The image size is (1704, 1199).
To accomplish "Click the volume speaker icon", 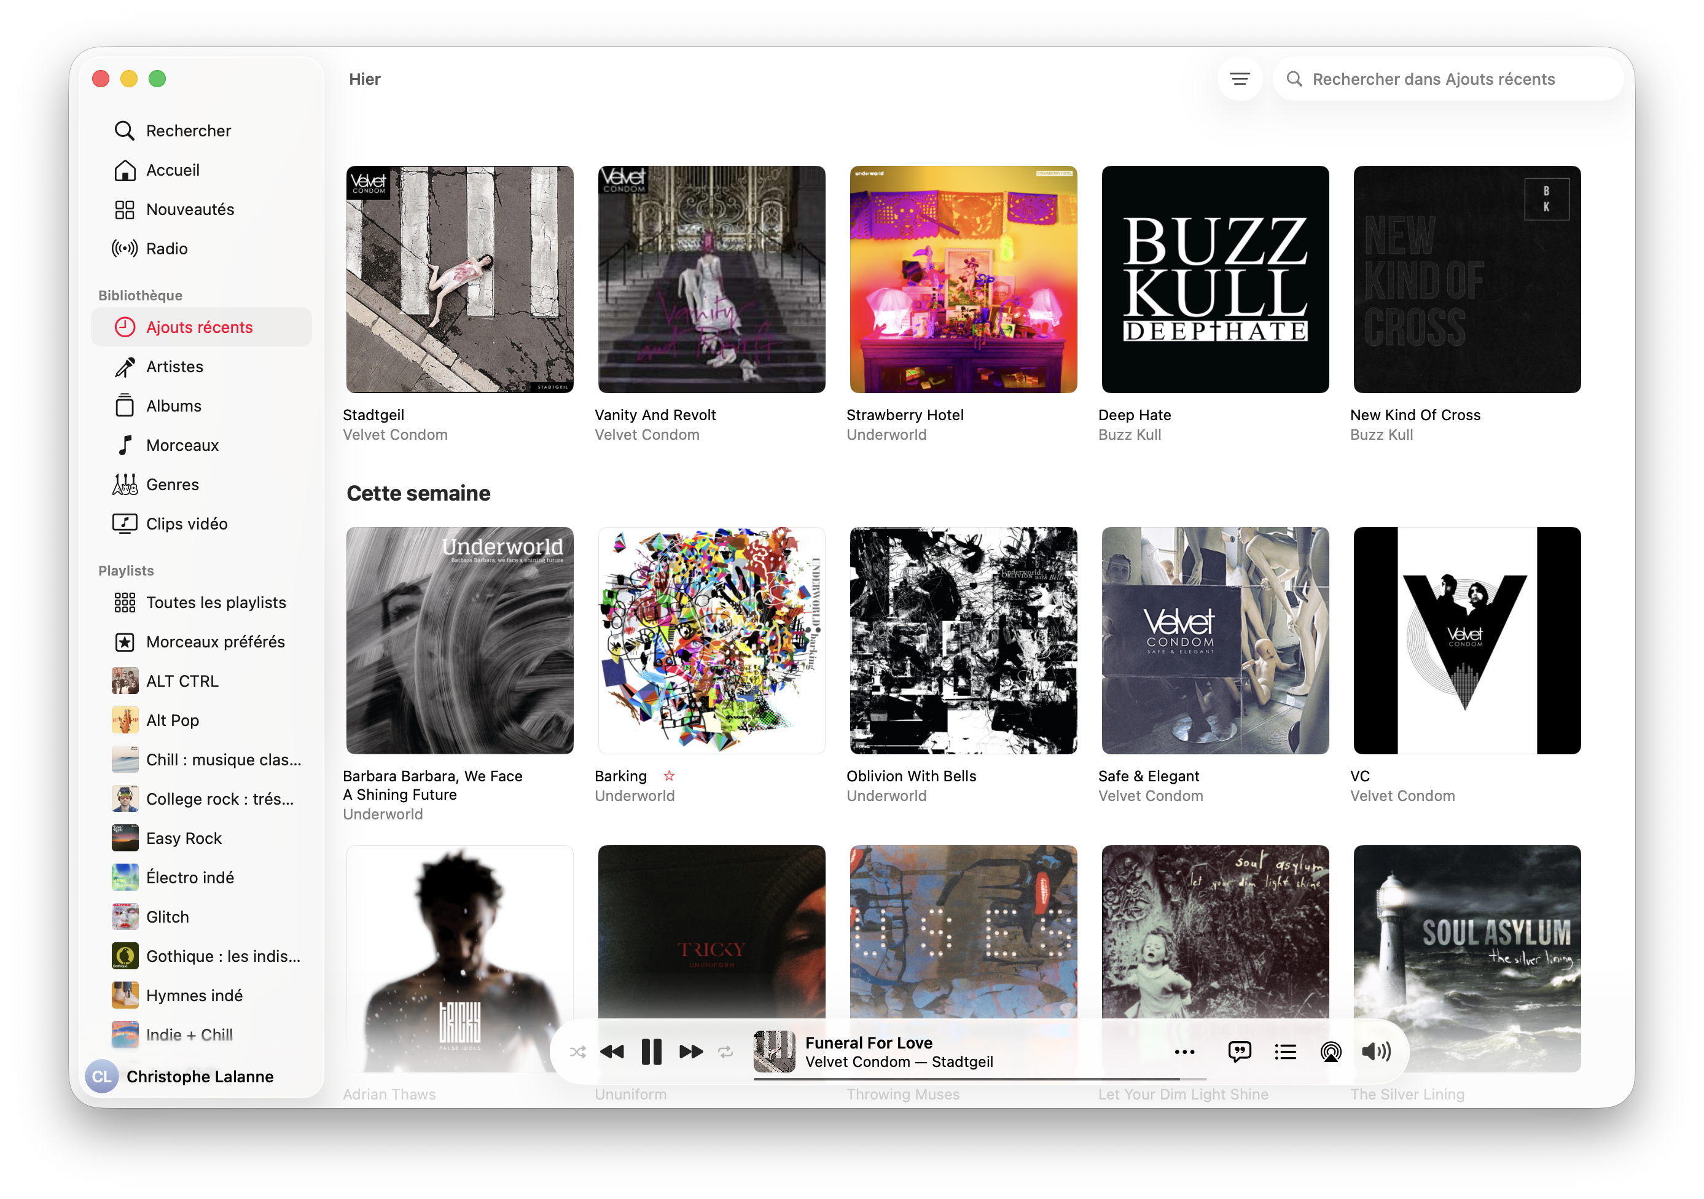I will coord(1376,1052).
